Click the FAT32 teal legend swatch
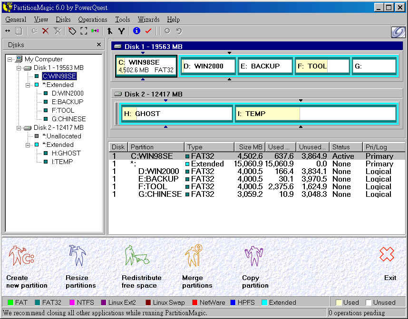This screenshot has width=408, height=319. coord(38,302)
